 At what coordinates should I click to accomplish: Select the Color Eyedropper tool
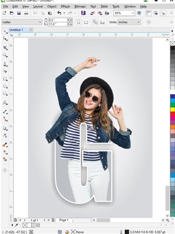5,145
